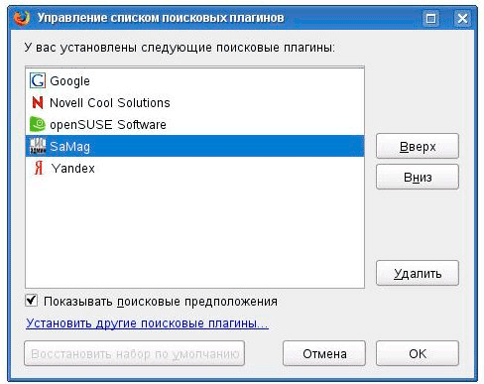484x384 pixels.
Task: Click the 'Показывать поисковые предположения' label
Action: 161,302
